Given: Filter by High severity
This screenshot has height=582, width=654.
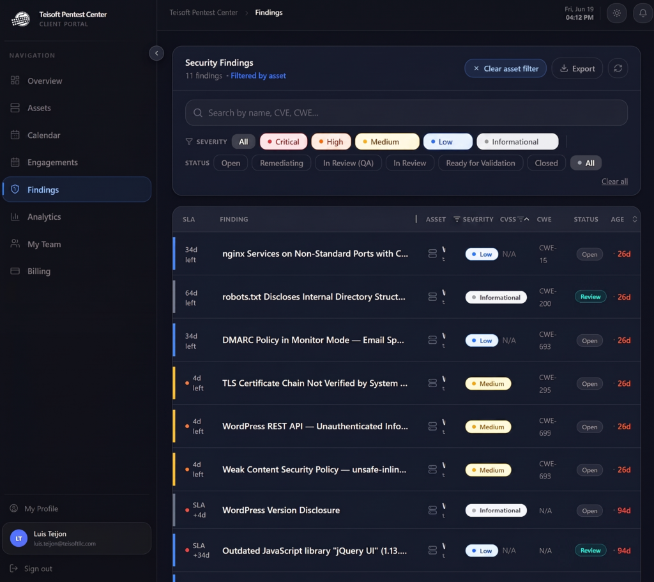Looking at the screenshot, I should coord(331,142).
